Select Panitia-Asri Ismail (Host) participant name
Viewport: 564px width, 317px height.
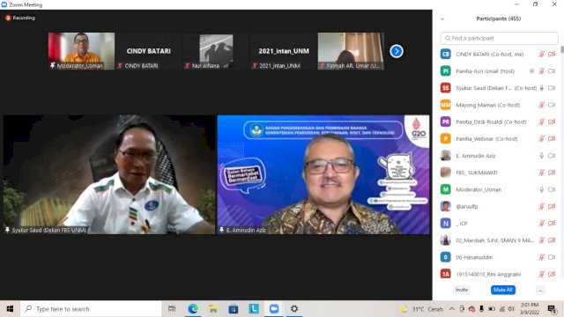click(486, 71)
